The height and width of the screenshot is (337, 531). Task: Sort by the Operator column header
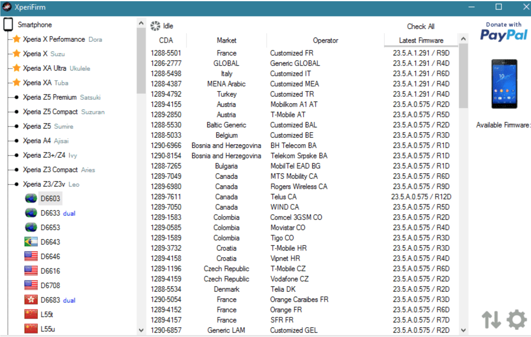point(325,40)
